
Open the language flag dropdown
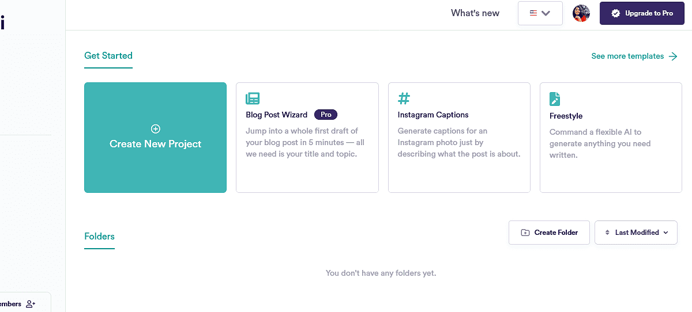click(x=540, y=13)
